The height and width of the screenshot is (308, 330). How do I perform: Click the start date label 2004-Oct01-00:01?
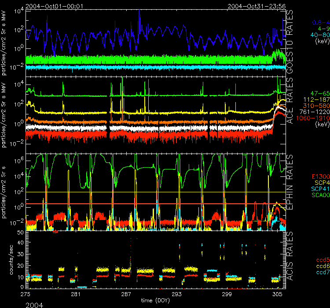[x=55, y=6]
